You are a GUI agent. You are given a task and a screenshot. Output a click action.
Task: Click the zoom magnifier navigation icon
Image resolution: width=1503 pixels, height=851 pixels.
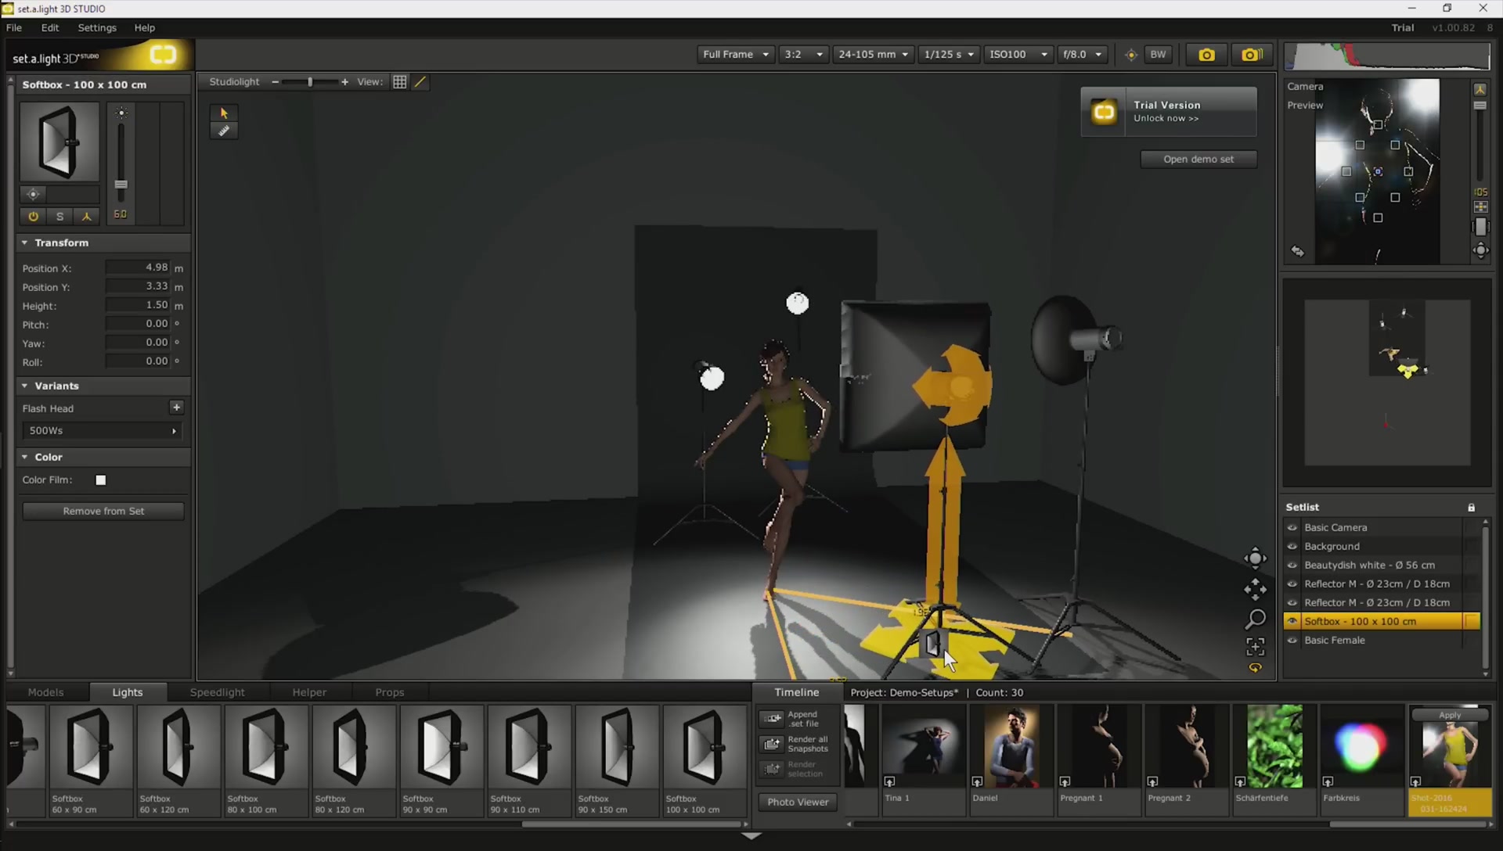[1255, 619]
